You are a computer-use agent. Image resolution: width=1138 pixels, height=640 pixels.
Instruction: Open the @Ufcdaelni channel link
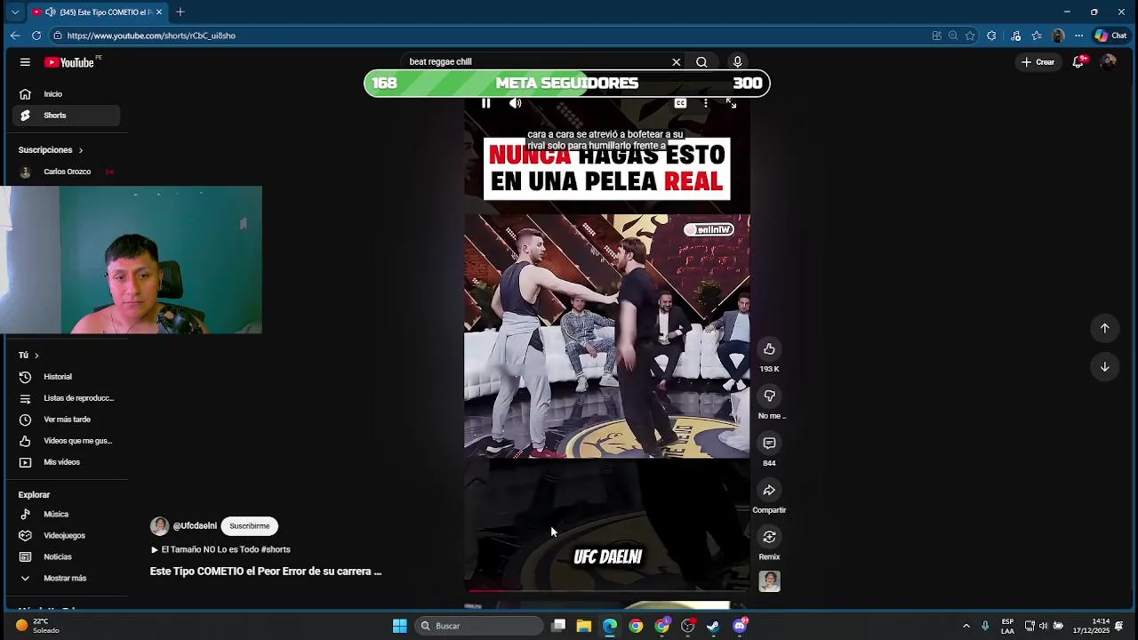tap(195, 526)
